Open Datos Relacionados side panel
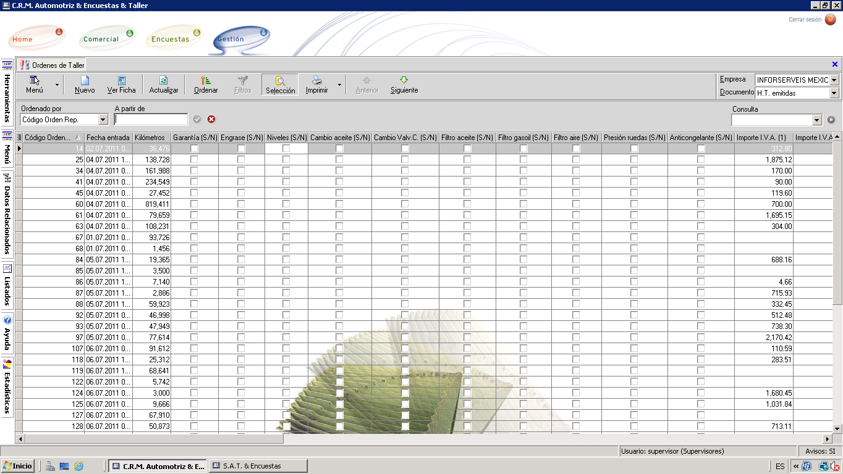This screenshot has height=474, width=843. click(x=7, y=214)
